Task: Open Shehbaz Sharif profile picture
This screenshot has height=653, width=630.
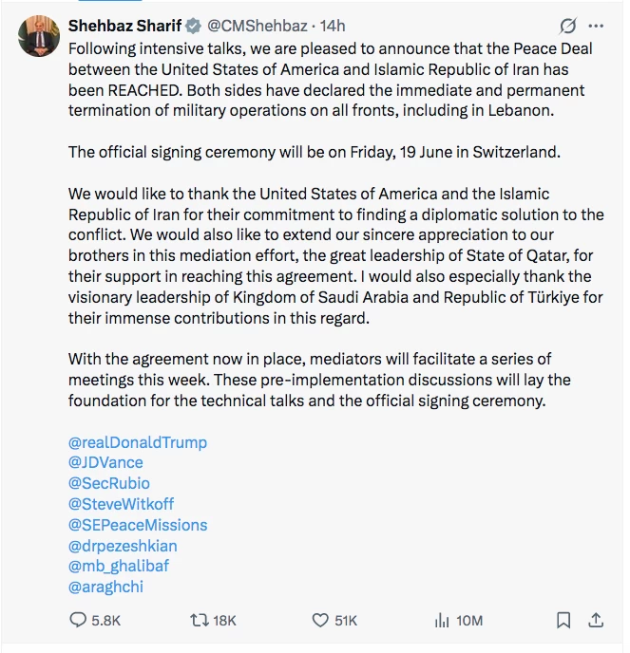Action: click(x=39, y=36)
